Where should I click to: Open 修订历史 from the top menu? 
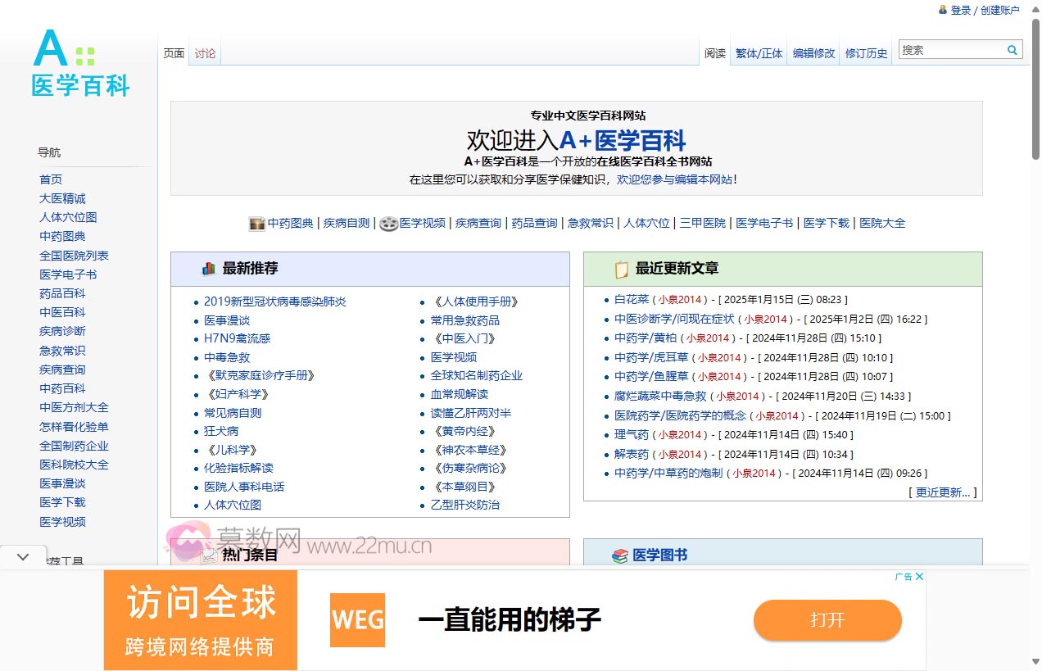pyautogui.click(x=866, y=52)
